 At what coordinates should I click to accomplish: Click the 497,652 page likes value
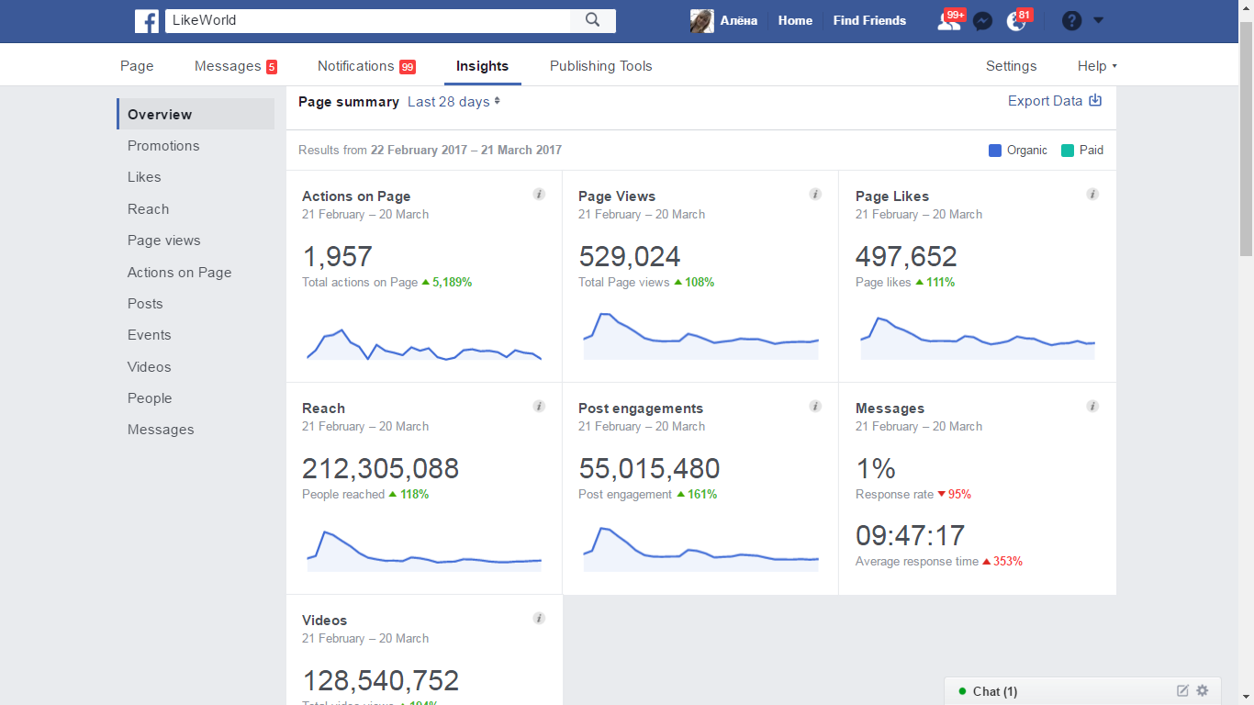pyautogui.click(x=906, y=257)
